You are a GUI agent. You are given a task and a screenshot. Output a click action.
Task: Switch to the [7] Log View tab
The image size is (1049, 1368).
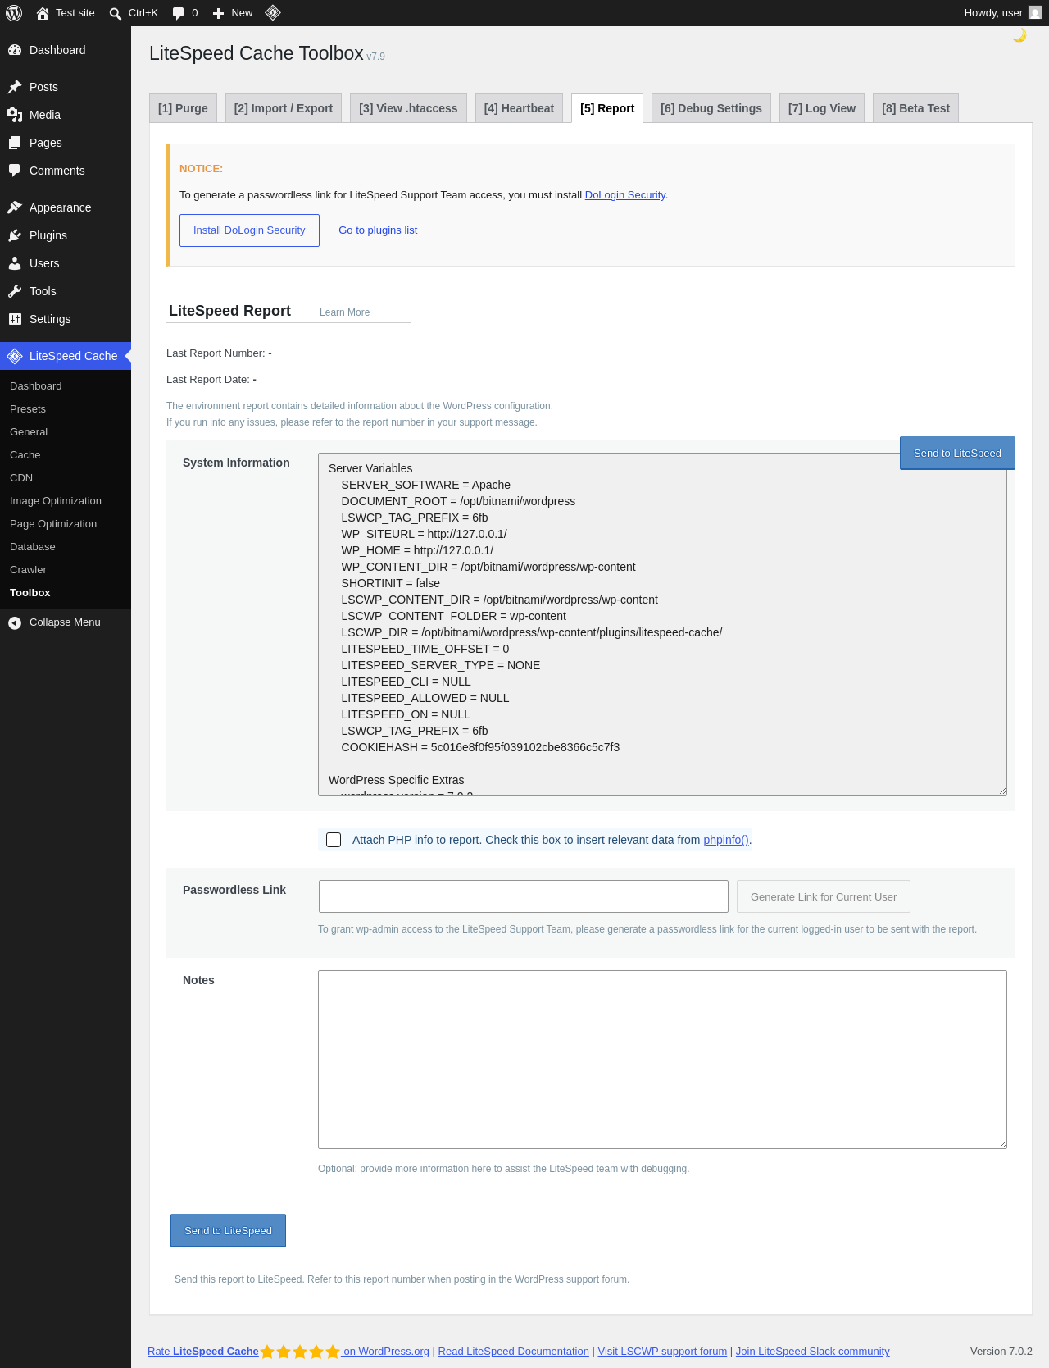coord(822,108)
